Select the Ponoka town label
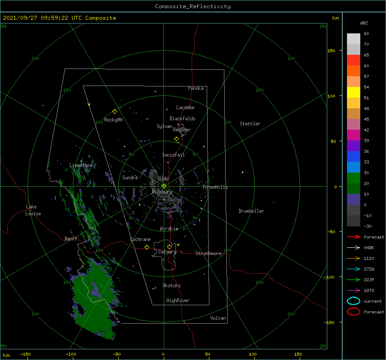Screen dimensions: 386x360 pos(196,88)
